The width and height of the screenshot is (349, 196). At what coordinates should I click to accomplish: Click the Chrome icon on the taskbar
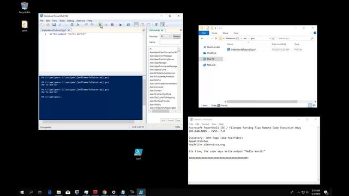(104, 192)
